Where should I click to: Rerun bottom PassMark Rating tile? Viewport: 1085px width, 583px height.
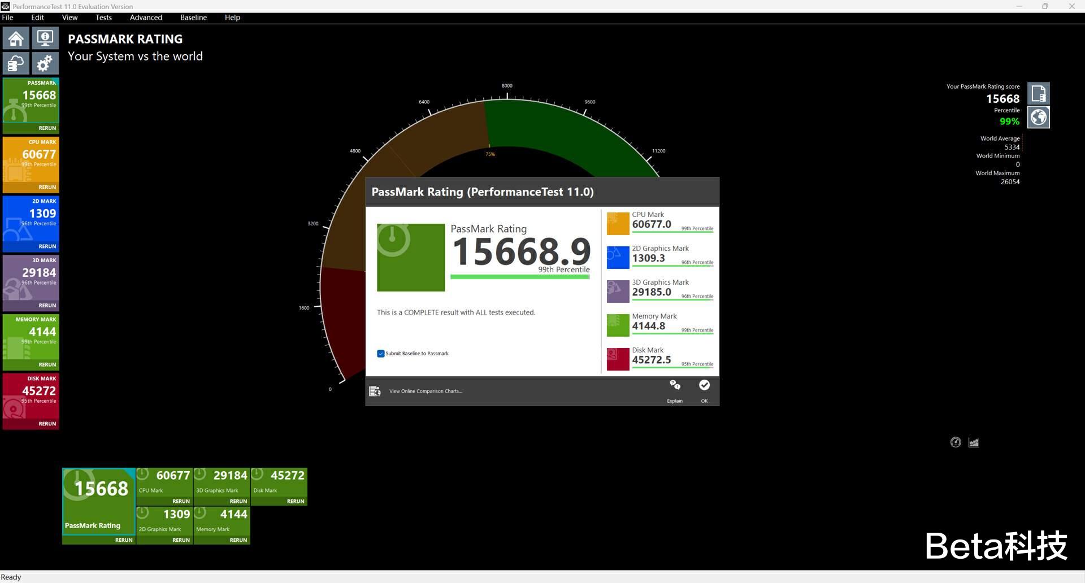pos(124,540)
